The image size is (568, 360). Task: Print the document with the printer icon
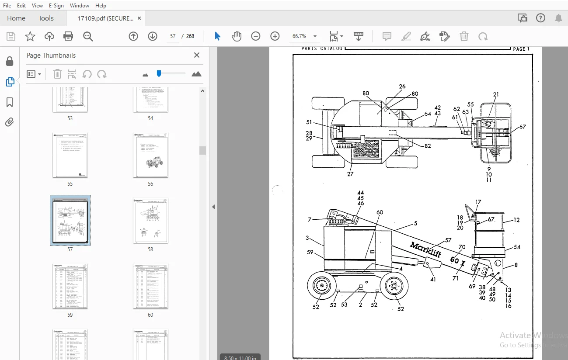click(x=68, y=36)
